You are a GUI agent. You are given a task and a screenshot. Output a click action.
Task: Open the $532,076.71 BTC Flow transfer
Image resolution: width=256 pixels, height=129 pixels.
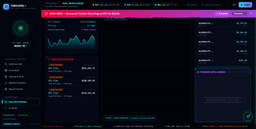71,68
